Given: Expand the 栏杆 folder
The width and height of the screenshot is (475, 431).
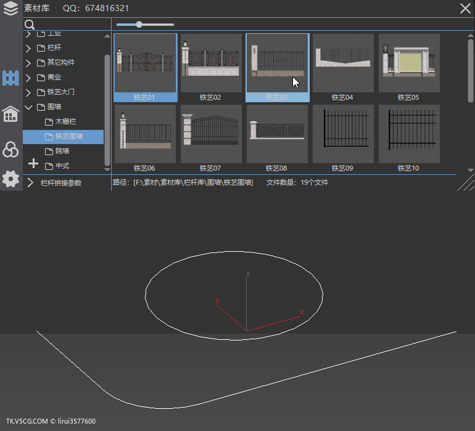Looking at the screenshot, I should pos(28,48).
